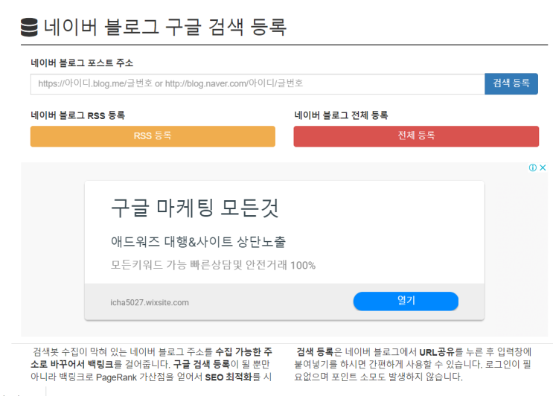Click the label 네이버 블로그 전체 등록
The image size is (553, 396).
[341, 115]
